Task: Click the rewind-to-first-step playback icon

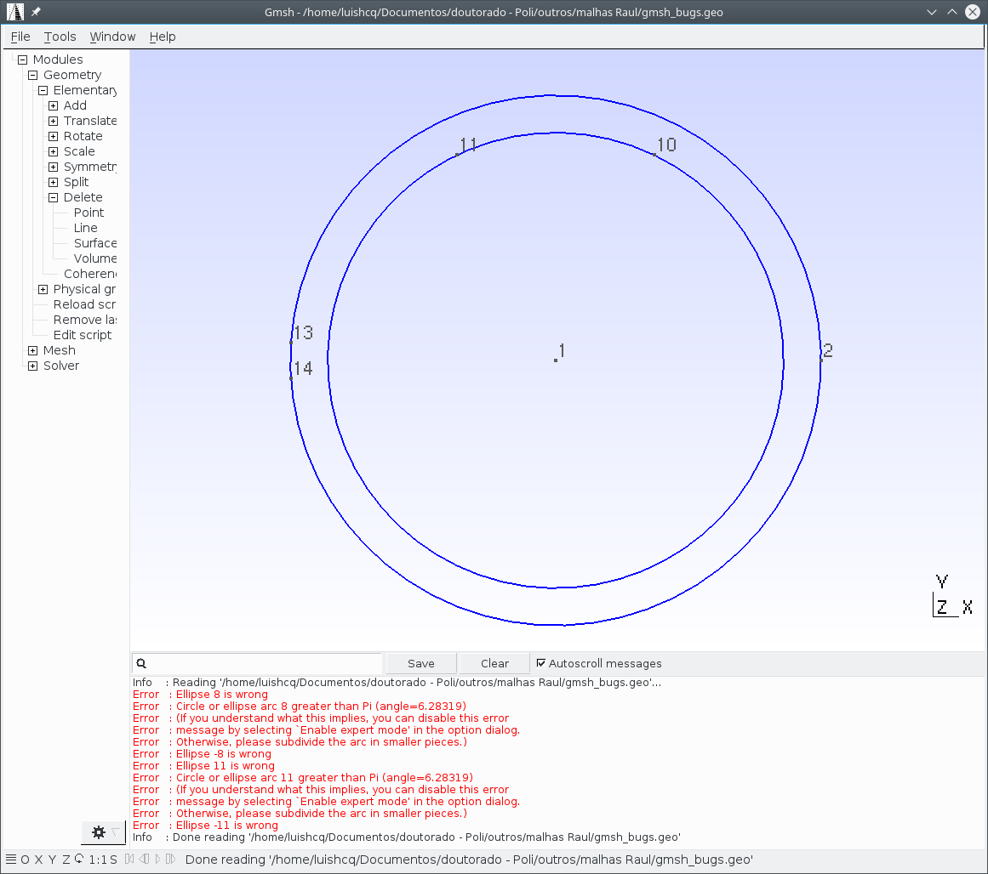Action: coord(129,859)
